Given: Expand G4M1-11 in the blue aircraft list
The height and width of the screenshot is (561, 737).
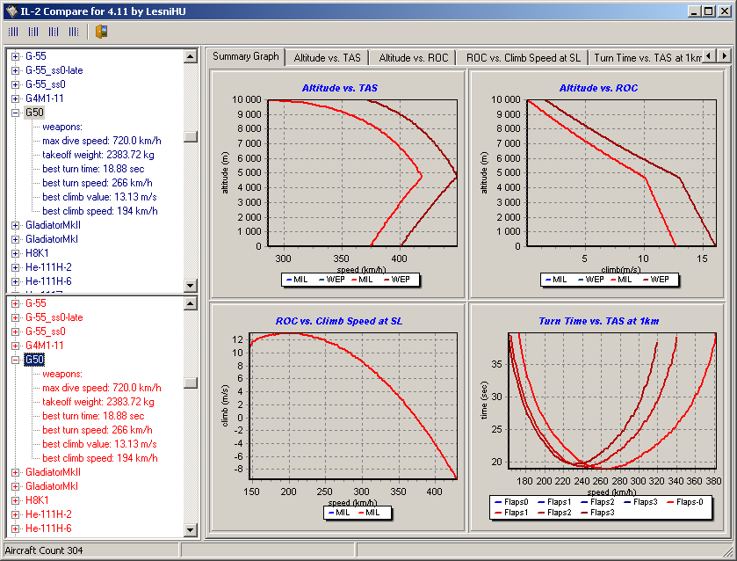Looking at the screenshot, I should click(x=16, y=98).
